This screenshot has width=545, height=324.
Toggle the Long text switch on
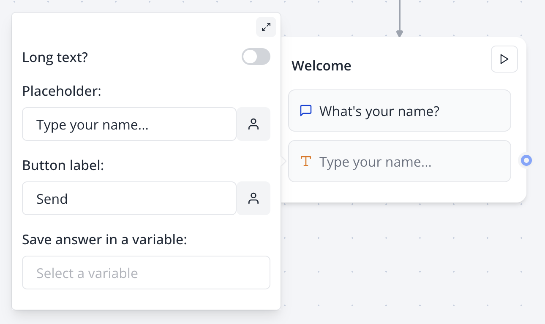click(256, 57)
